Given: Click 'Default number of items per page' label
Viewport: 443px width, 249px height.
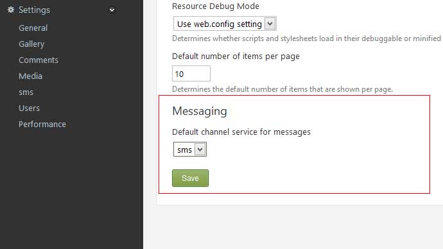Looking at the screenshot, I should (236, 56).
